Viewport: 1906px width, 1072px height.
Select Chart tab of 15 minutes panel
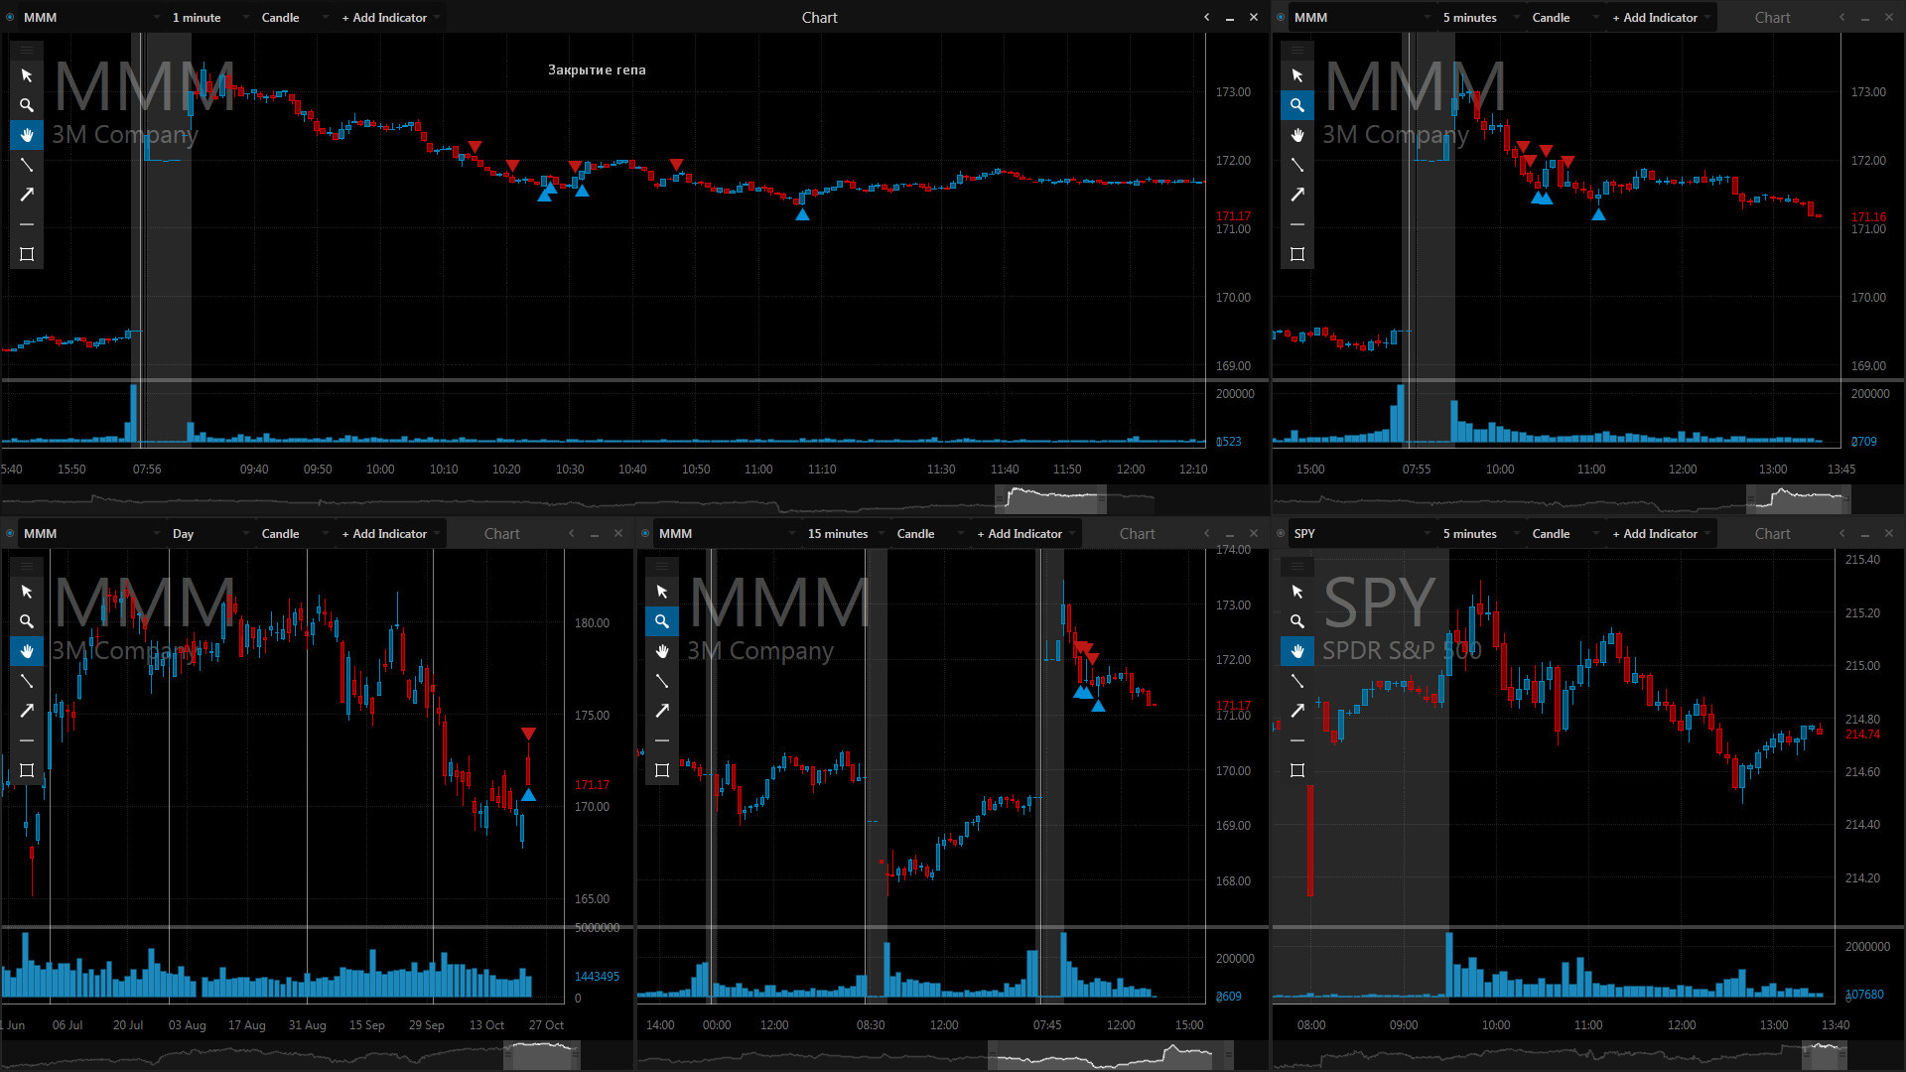1137,533
